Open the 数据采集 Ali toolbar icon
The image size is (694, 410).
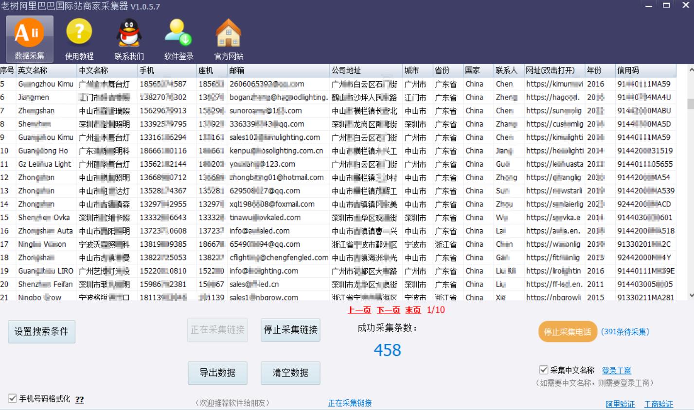tap(30, 39)
